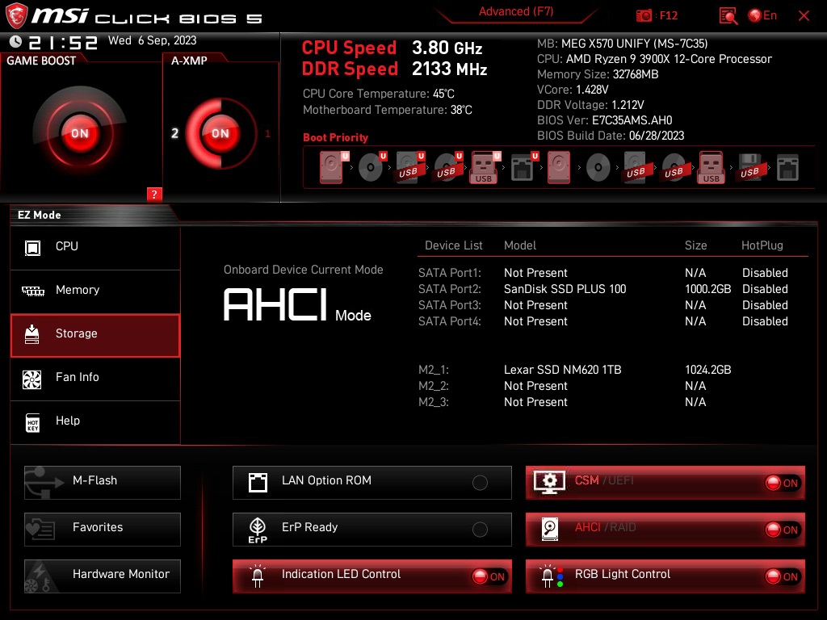Screen dimensions: 827x620
Task: Select the first hard disk boot priority icon
Action: click(x=332, y=167)
